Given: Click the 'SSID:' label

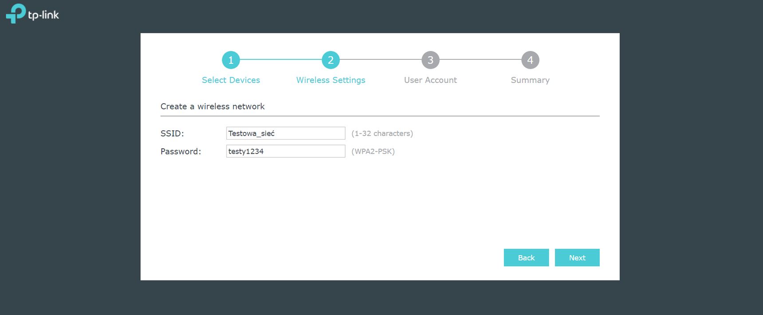Looking at the screenshot, I should pyautogui.click(x=172, y=133).
